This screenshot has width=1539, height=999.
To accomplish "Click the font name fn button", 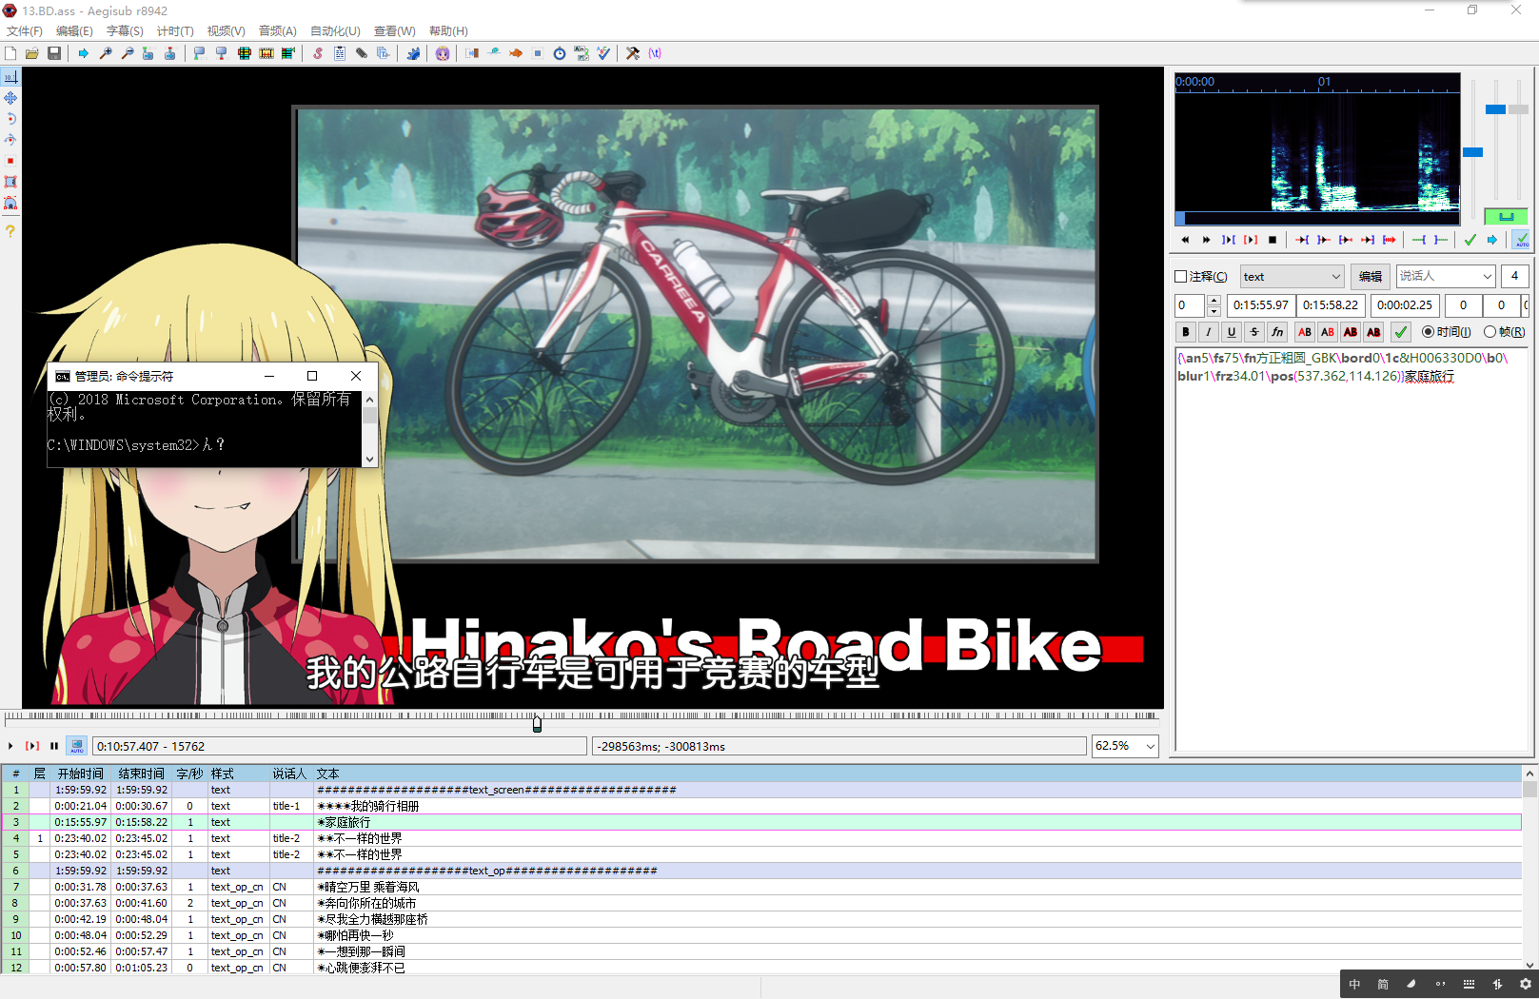I will coord(1277,332).
